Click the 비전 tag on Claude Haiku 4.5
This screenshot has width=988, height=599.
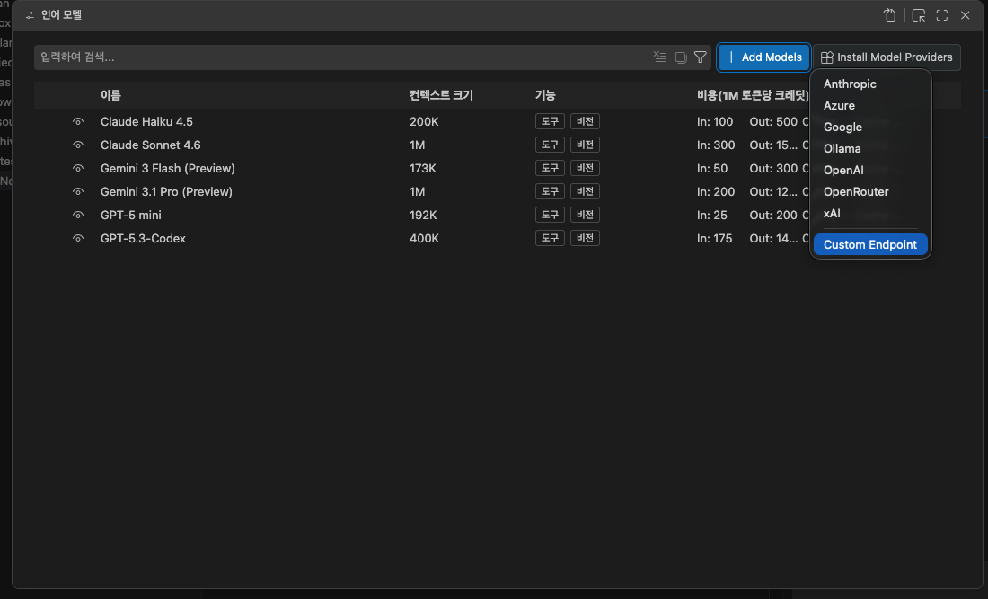point(585,121)
